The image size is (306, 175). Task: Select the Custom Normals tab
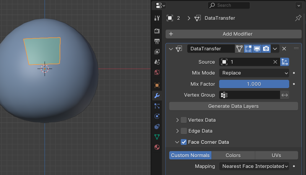point(190,155)
